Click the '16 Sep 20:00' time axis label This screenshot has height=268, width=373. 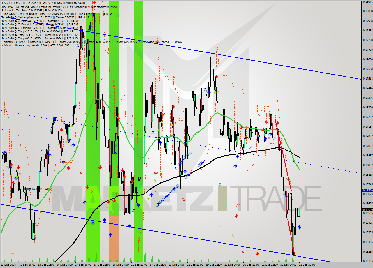(x=139, y=265)
